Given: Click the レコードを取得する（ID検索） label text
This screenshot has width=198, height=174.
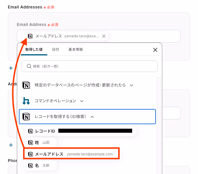Looking at the screenshot, I should click(x=60, y=117).
